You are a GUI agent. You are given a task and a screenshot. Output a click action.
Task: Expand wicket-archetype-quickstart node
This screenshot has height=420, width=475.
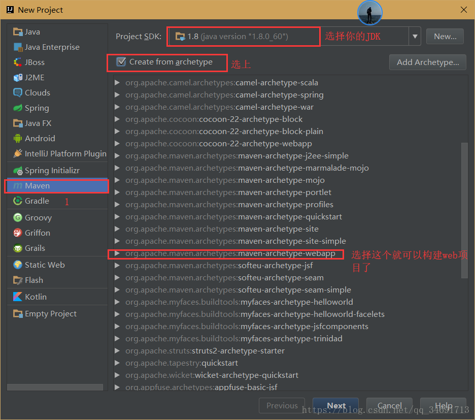point(117,375)
